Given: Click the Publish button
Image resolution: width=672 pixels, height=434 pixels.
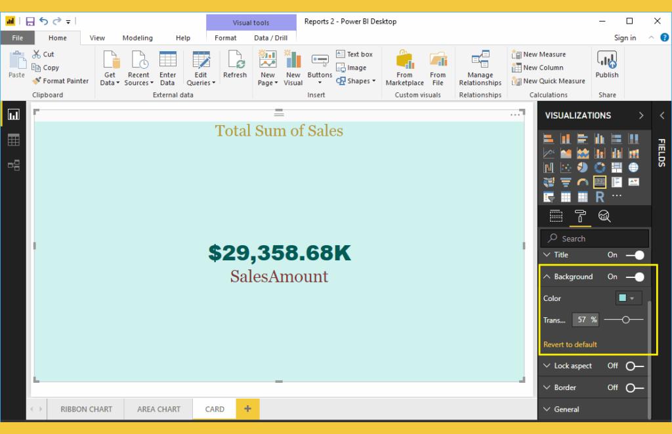Looking at the screenshot, I should (607, 64).
